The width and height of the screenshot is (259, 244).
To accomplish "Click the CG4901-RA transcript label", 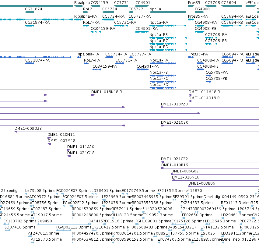I will (x=146, y=29).
